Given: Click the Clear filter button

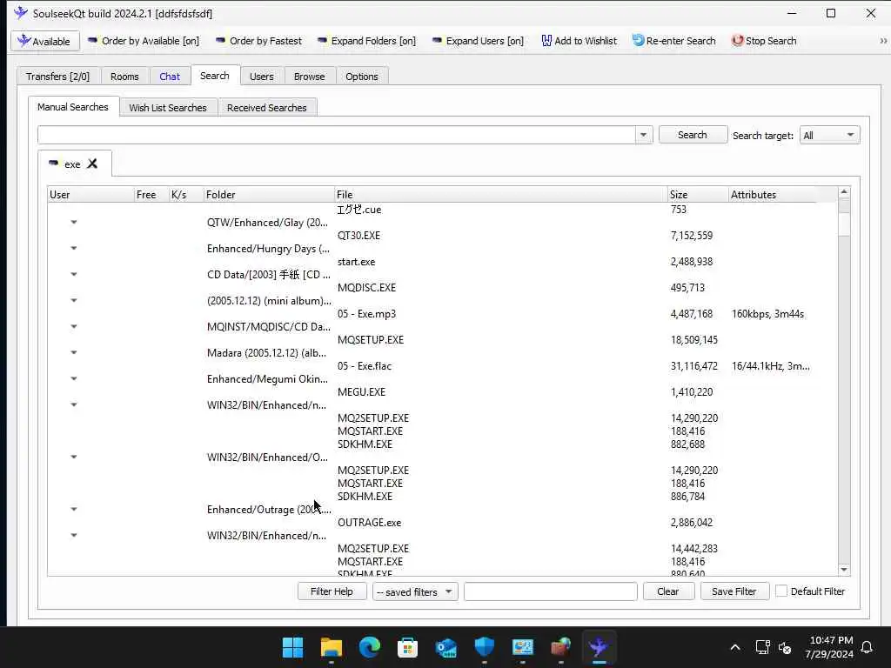Looking at the screenshot, I should pyautogui.click(x=668, y=591).
